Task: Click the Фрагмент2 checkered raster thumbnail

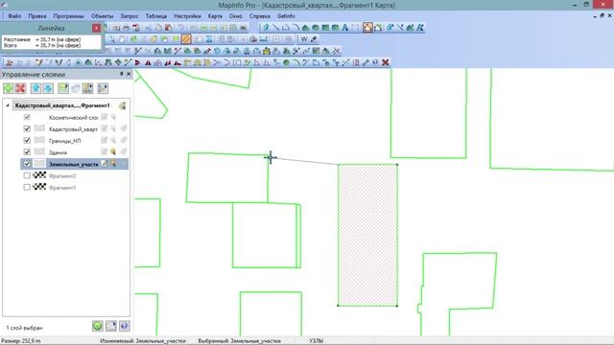Action: (39, 175)
